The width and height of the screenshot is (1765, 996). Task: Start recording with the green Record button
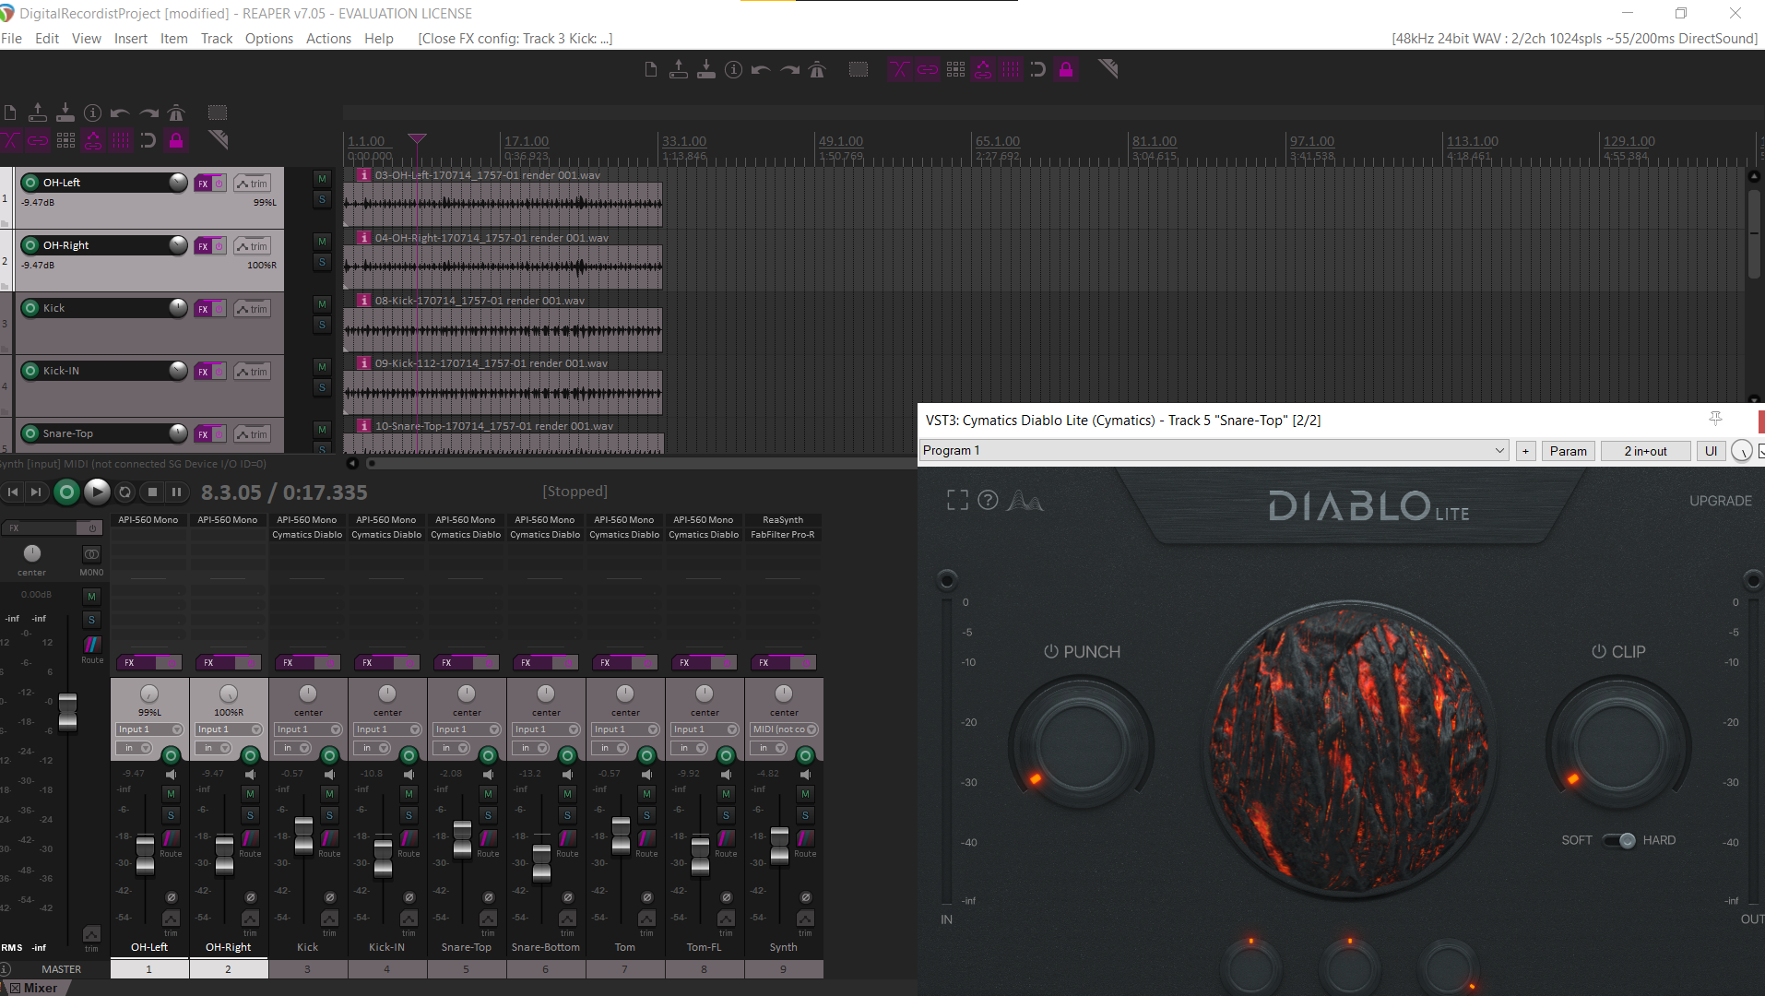pyautogui.click(x=66, y=492)
